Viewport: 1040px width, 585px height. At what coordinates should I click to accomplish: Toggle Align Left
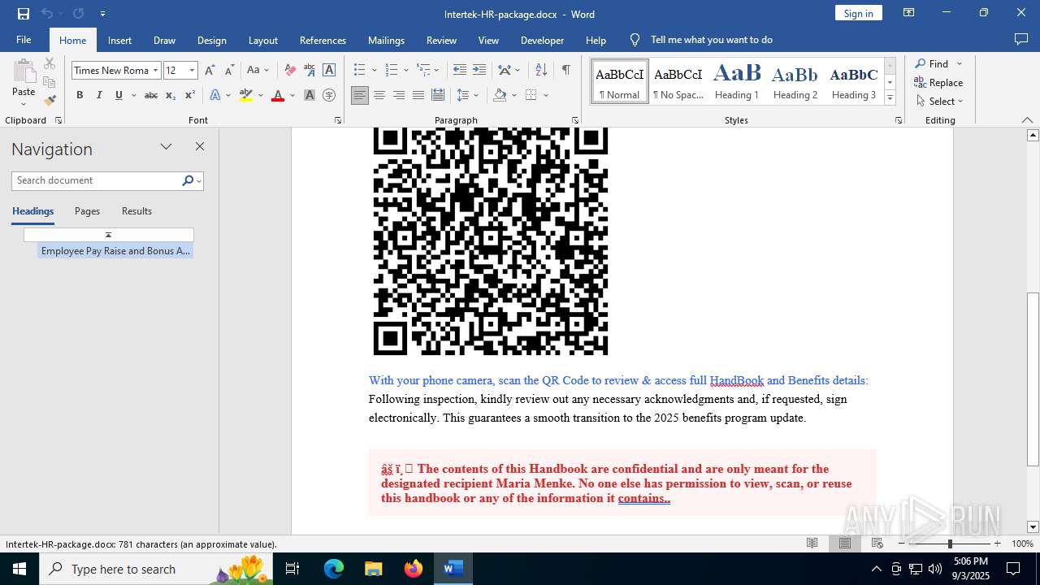click(360, 95)
